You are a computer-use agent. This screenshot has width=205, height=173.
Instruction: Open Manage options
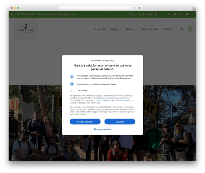point(102,129)
